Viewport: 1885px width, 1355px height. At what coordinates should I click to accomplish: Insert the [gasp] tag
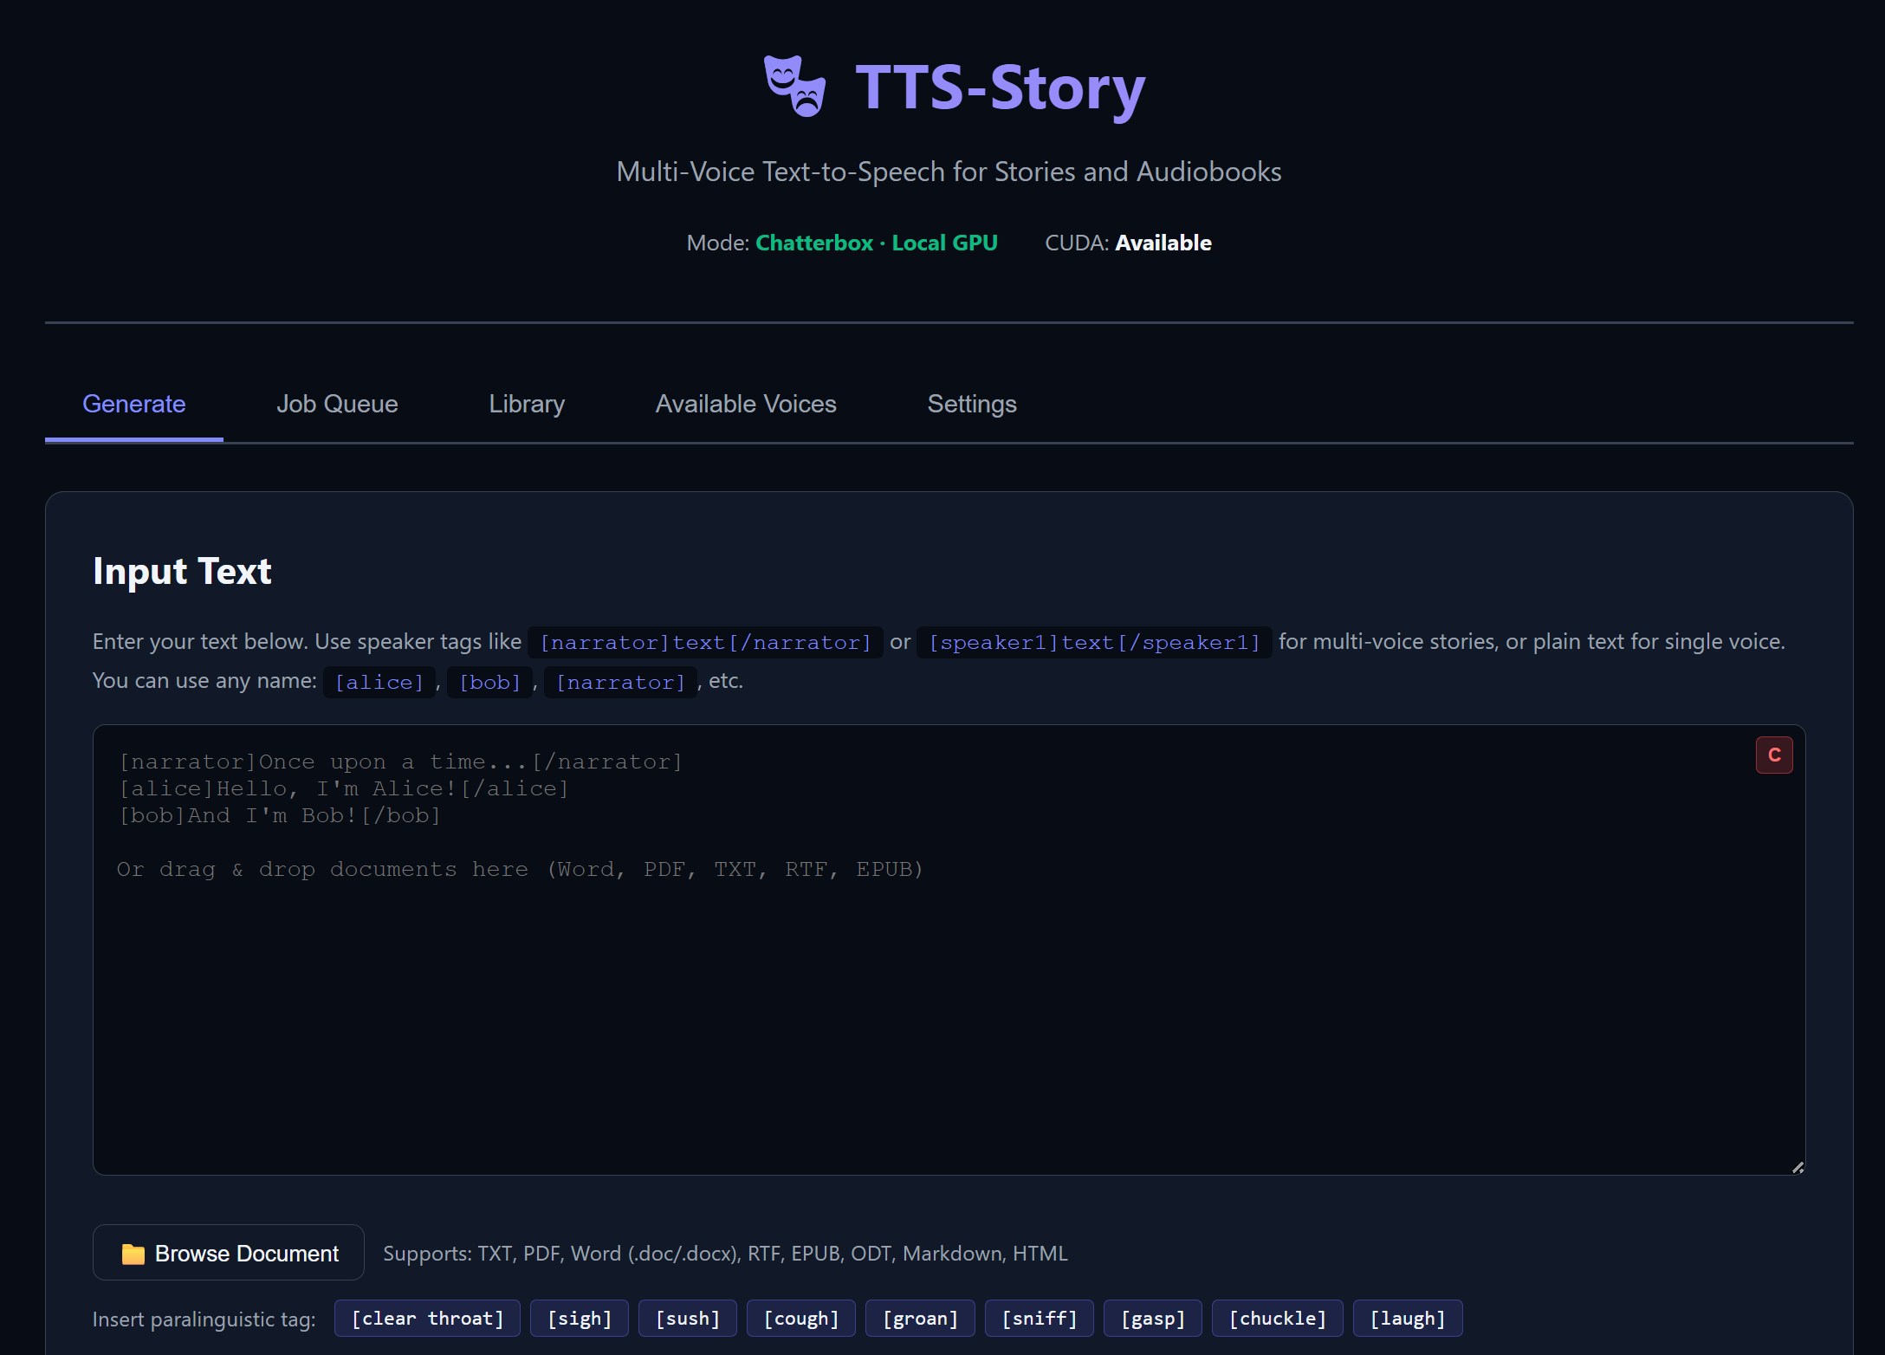(x=1153, y=1319)
